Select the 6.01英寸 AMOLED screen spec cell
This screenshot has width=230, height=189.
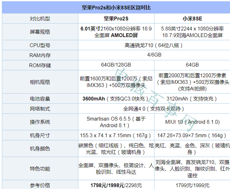click(114, 32)
